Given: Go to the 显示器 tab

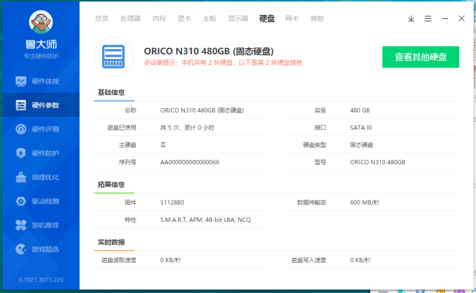Looking at the screenshot, I should tap(238, 18).
